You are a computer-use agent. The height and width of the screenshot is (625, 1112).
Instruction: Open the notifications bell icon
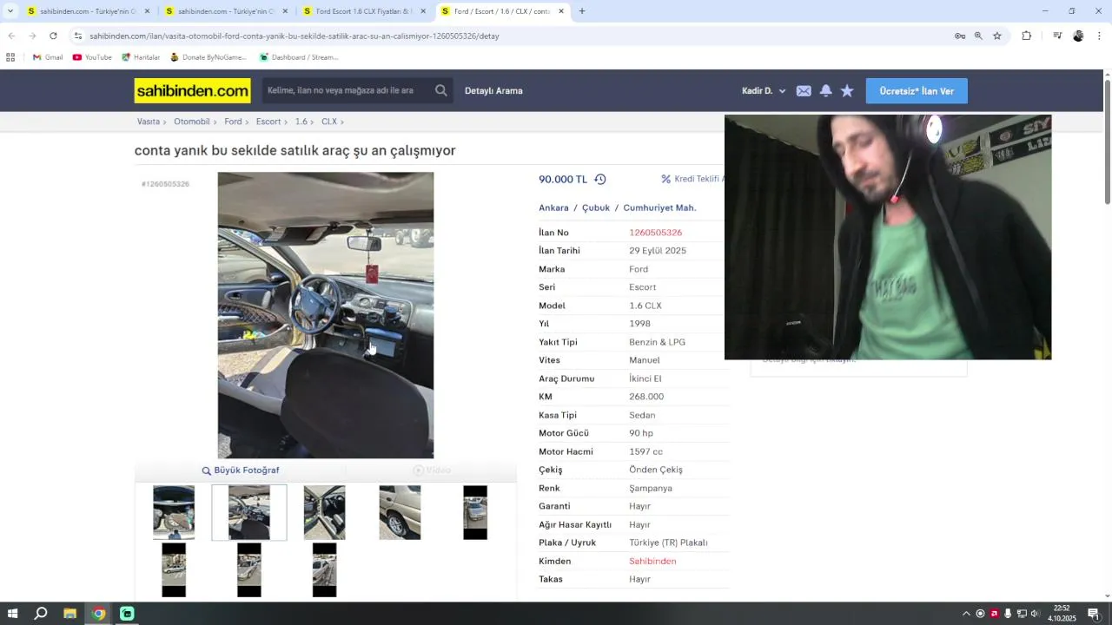pyautogui.click(x=826, y=90)
